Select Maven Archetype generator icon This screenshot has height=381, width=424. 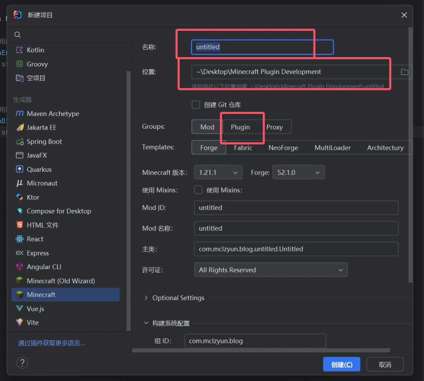click(19, 113)
